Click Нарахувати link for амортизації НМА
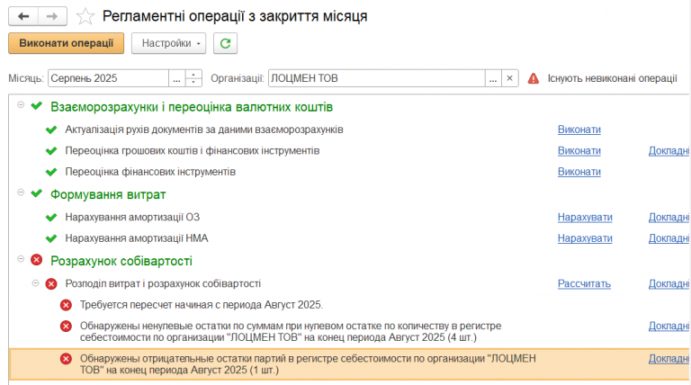Viewport: 691px width, 385px height. [x=585, y=238]
